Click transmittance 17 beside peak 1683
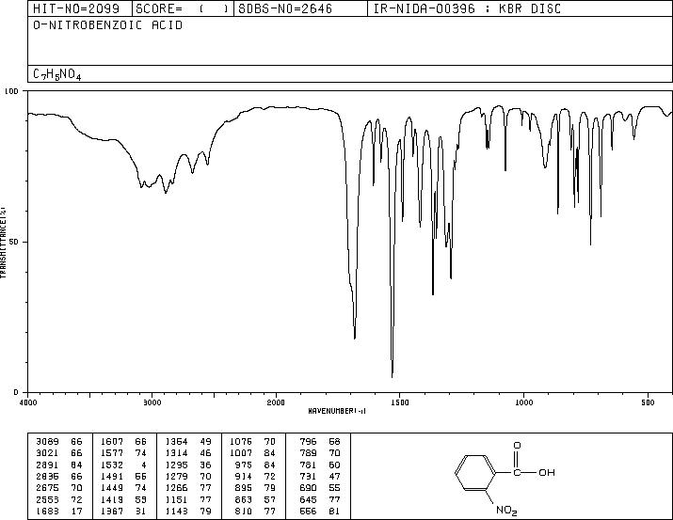This screenshot has height=520, width=673. 76,512
